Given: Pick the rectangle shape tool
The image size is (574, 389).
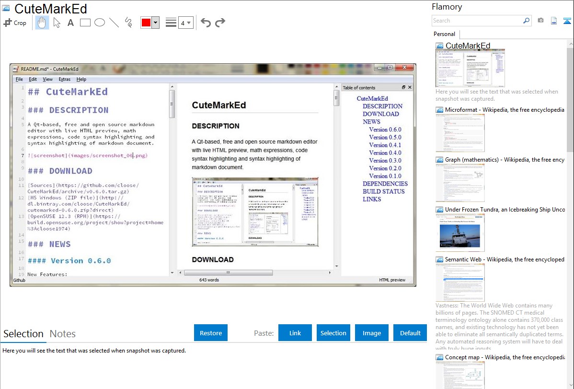Looking at the screenshot, I should click(x=85, y=23).
